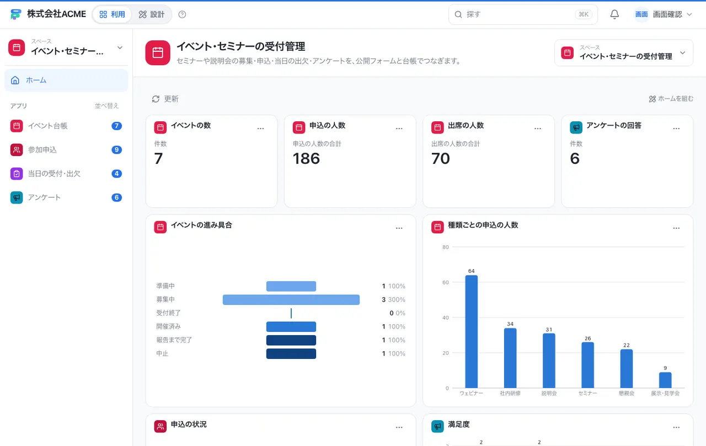
Task: Open the 当日の受付・出欠 app in the sidebar
Action: (x=66, y=174)
